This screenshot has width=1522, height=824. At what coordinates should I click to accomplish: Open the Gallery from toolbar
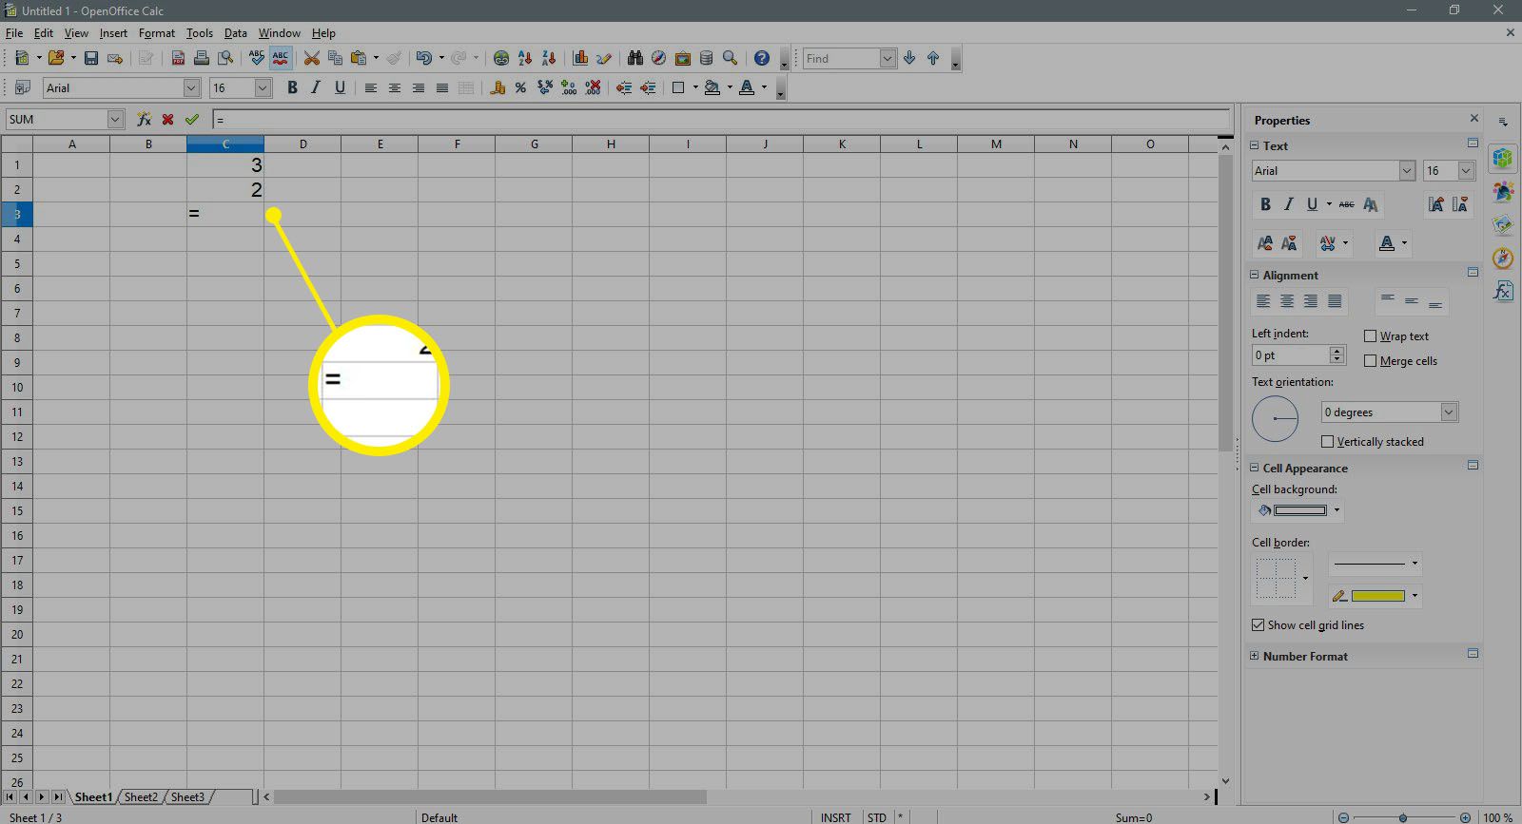click(x=682, y=58)
